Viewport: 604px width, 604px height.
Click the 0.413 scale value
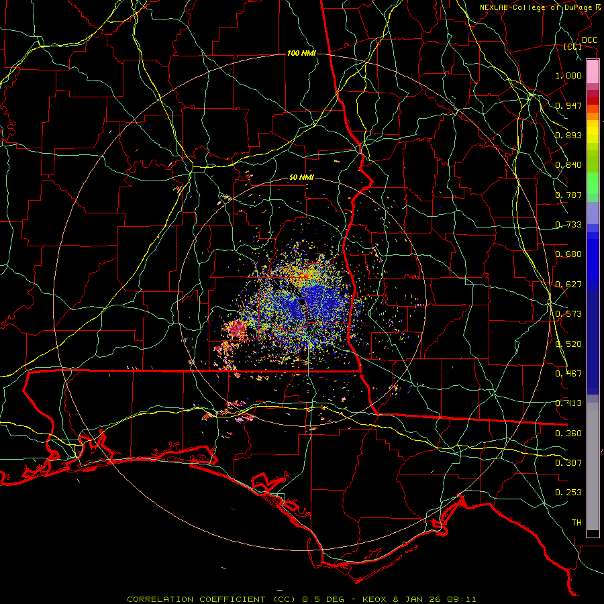click(568, 403)
